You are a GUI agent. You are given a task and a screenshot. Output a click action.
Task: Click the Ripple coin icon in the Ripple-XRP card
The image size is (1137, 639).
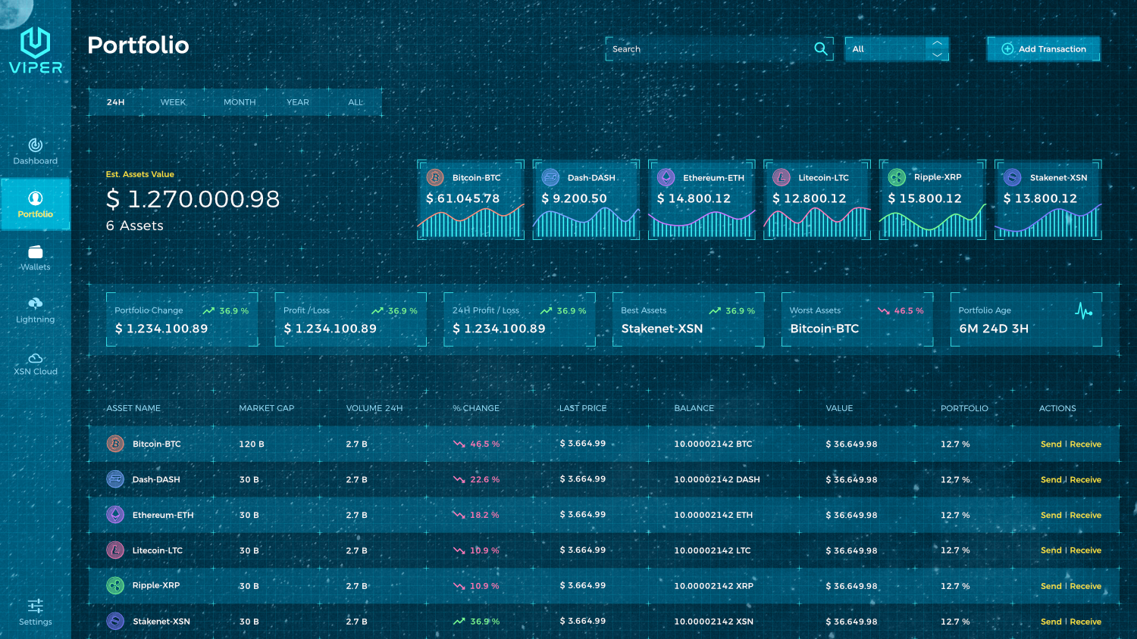[x=897, y=177]
